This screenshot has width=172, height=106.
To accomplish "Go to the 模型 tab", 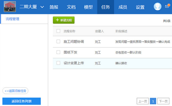I will 88,7.
